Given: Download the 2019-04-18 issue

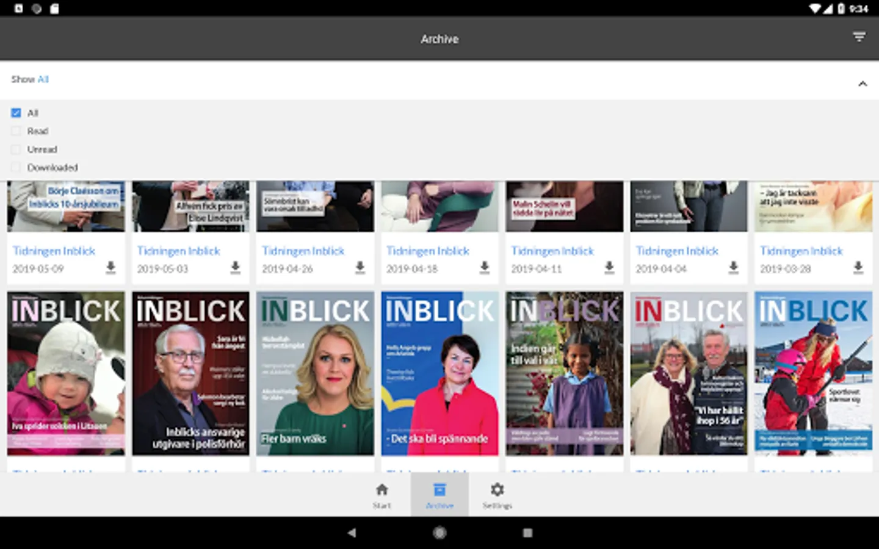Looking at the screenshot, I should pos(485,267).
